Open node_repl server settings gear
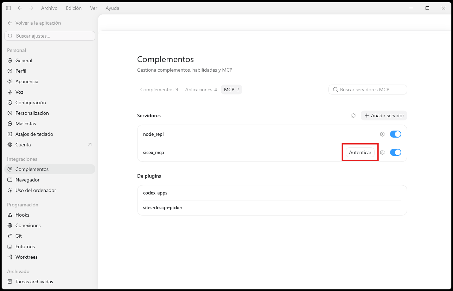Screen dimensions: 453x291 pos(382,134)
